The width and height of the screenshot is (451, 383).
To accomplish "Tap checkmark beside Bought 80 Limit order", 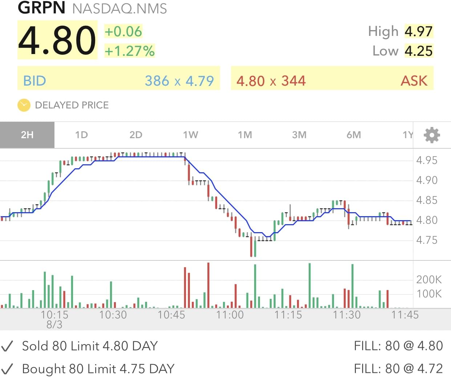I will click(x=7, y=369).
